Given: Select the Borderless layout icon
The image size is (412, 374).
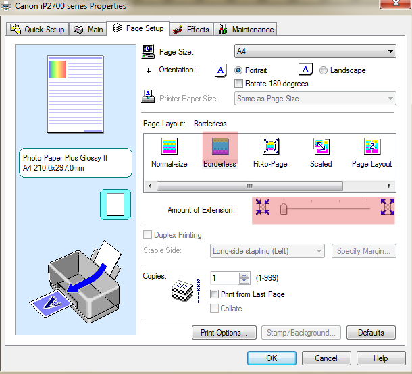Looking at the screenshot, I should [x=220, y=146].
